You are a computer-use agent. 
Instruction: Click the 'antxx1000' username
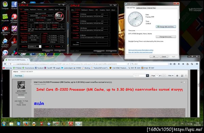[x=21, y=91]
